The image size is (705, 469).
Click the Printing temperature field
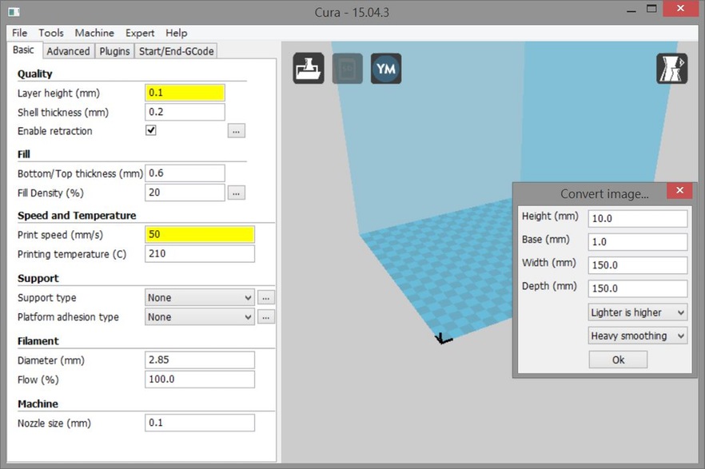click(200, 253)
